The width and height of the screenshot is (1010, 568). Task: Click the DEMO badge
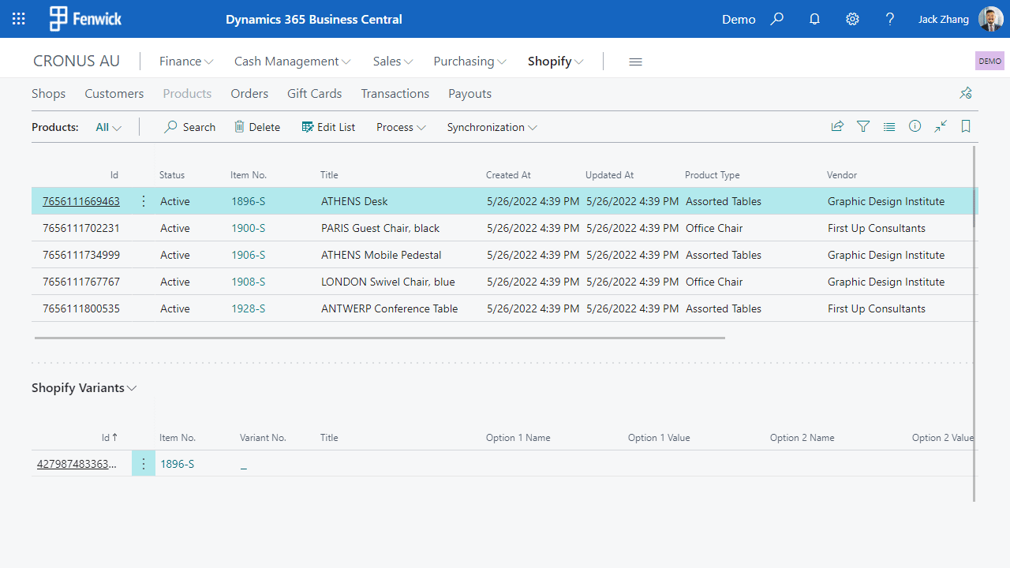point(989,61)
